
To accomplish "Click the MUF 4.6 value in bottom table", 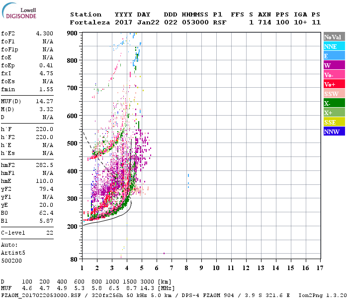I will click(27, 289).
